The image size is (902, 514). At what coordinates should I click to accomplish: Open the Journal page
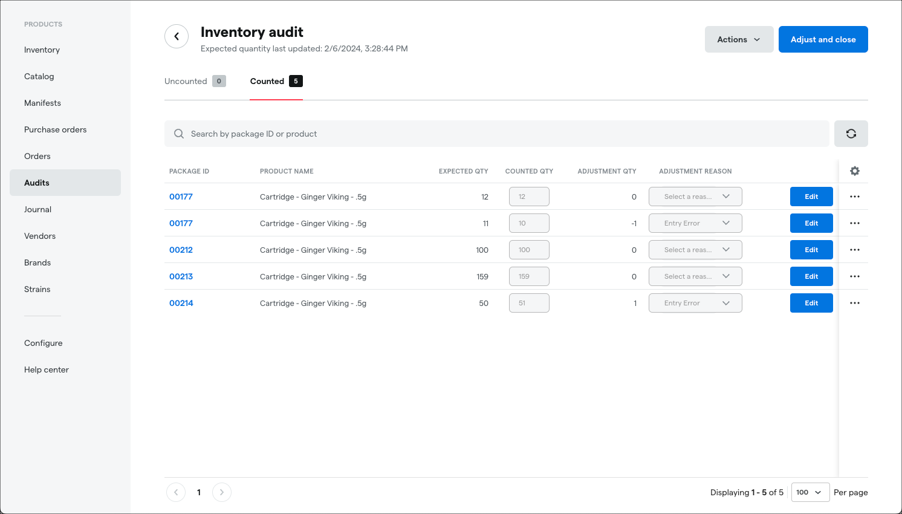[65, 209]
